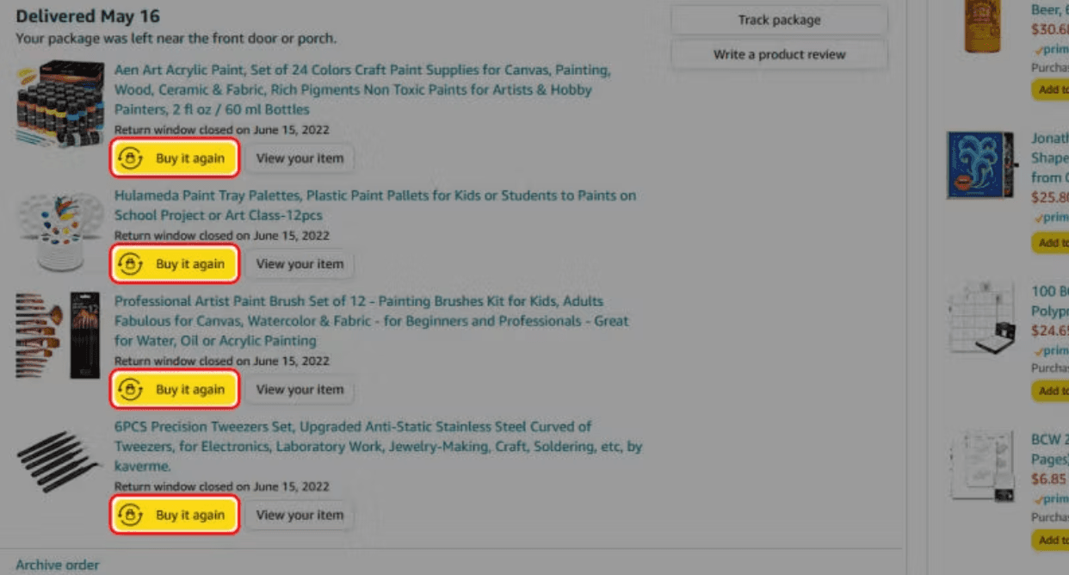The width and height of the screenshot is (1069, 575).
Task: Open Professional Artist Paint Brush Set link
Action: point(372,320)
